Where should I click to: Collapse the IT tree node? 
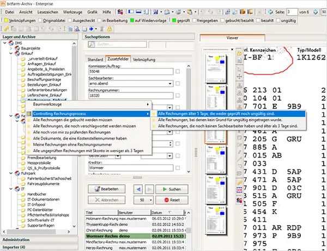click(11, 189)
